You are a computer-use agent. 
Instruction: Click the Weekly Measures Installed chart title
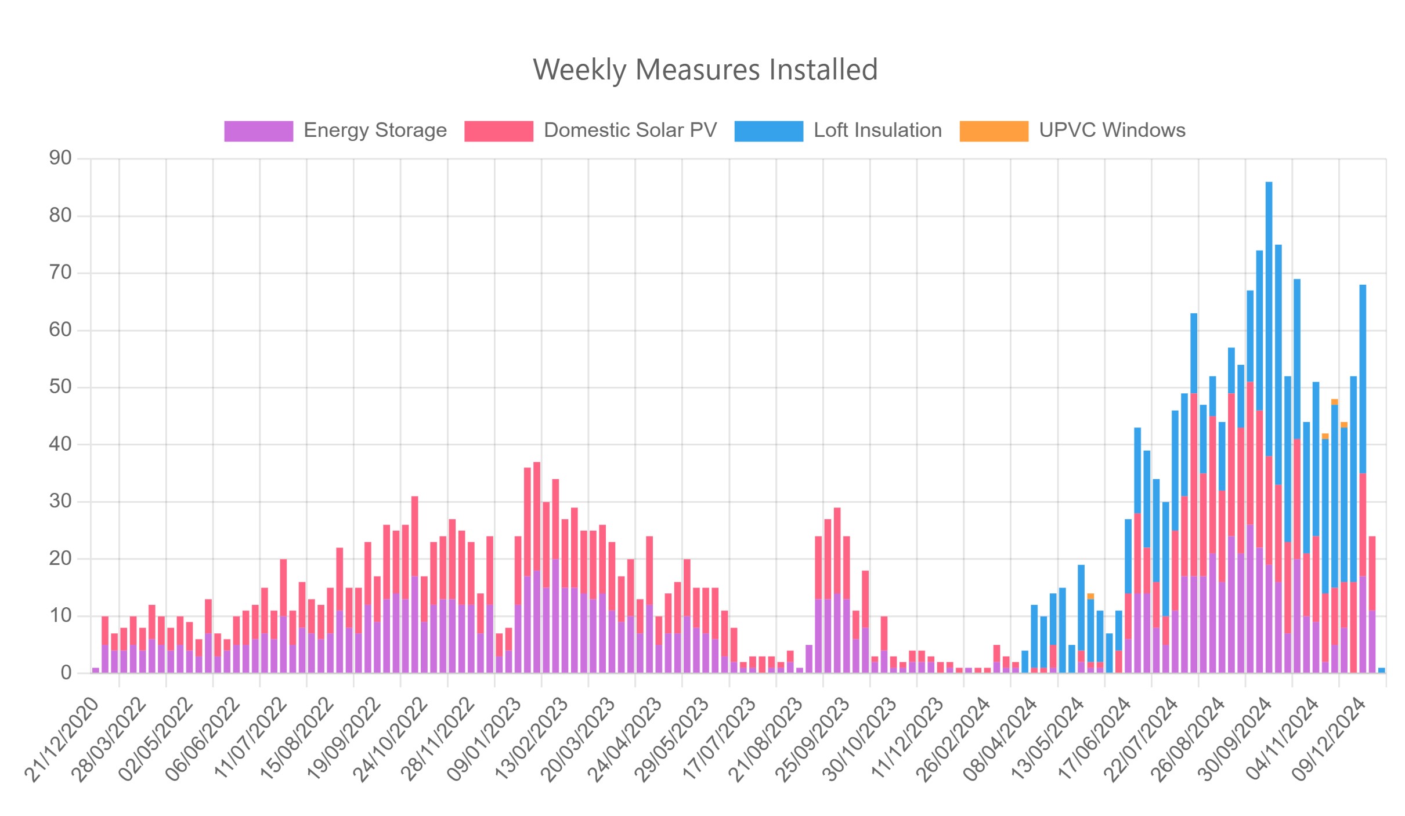(x=705, y=70)
